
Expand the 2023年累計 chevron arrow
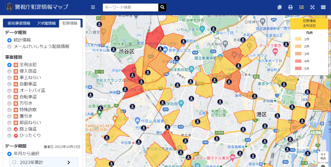pyautogui.click(x=69, y=162)
